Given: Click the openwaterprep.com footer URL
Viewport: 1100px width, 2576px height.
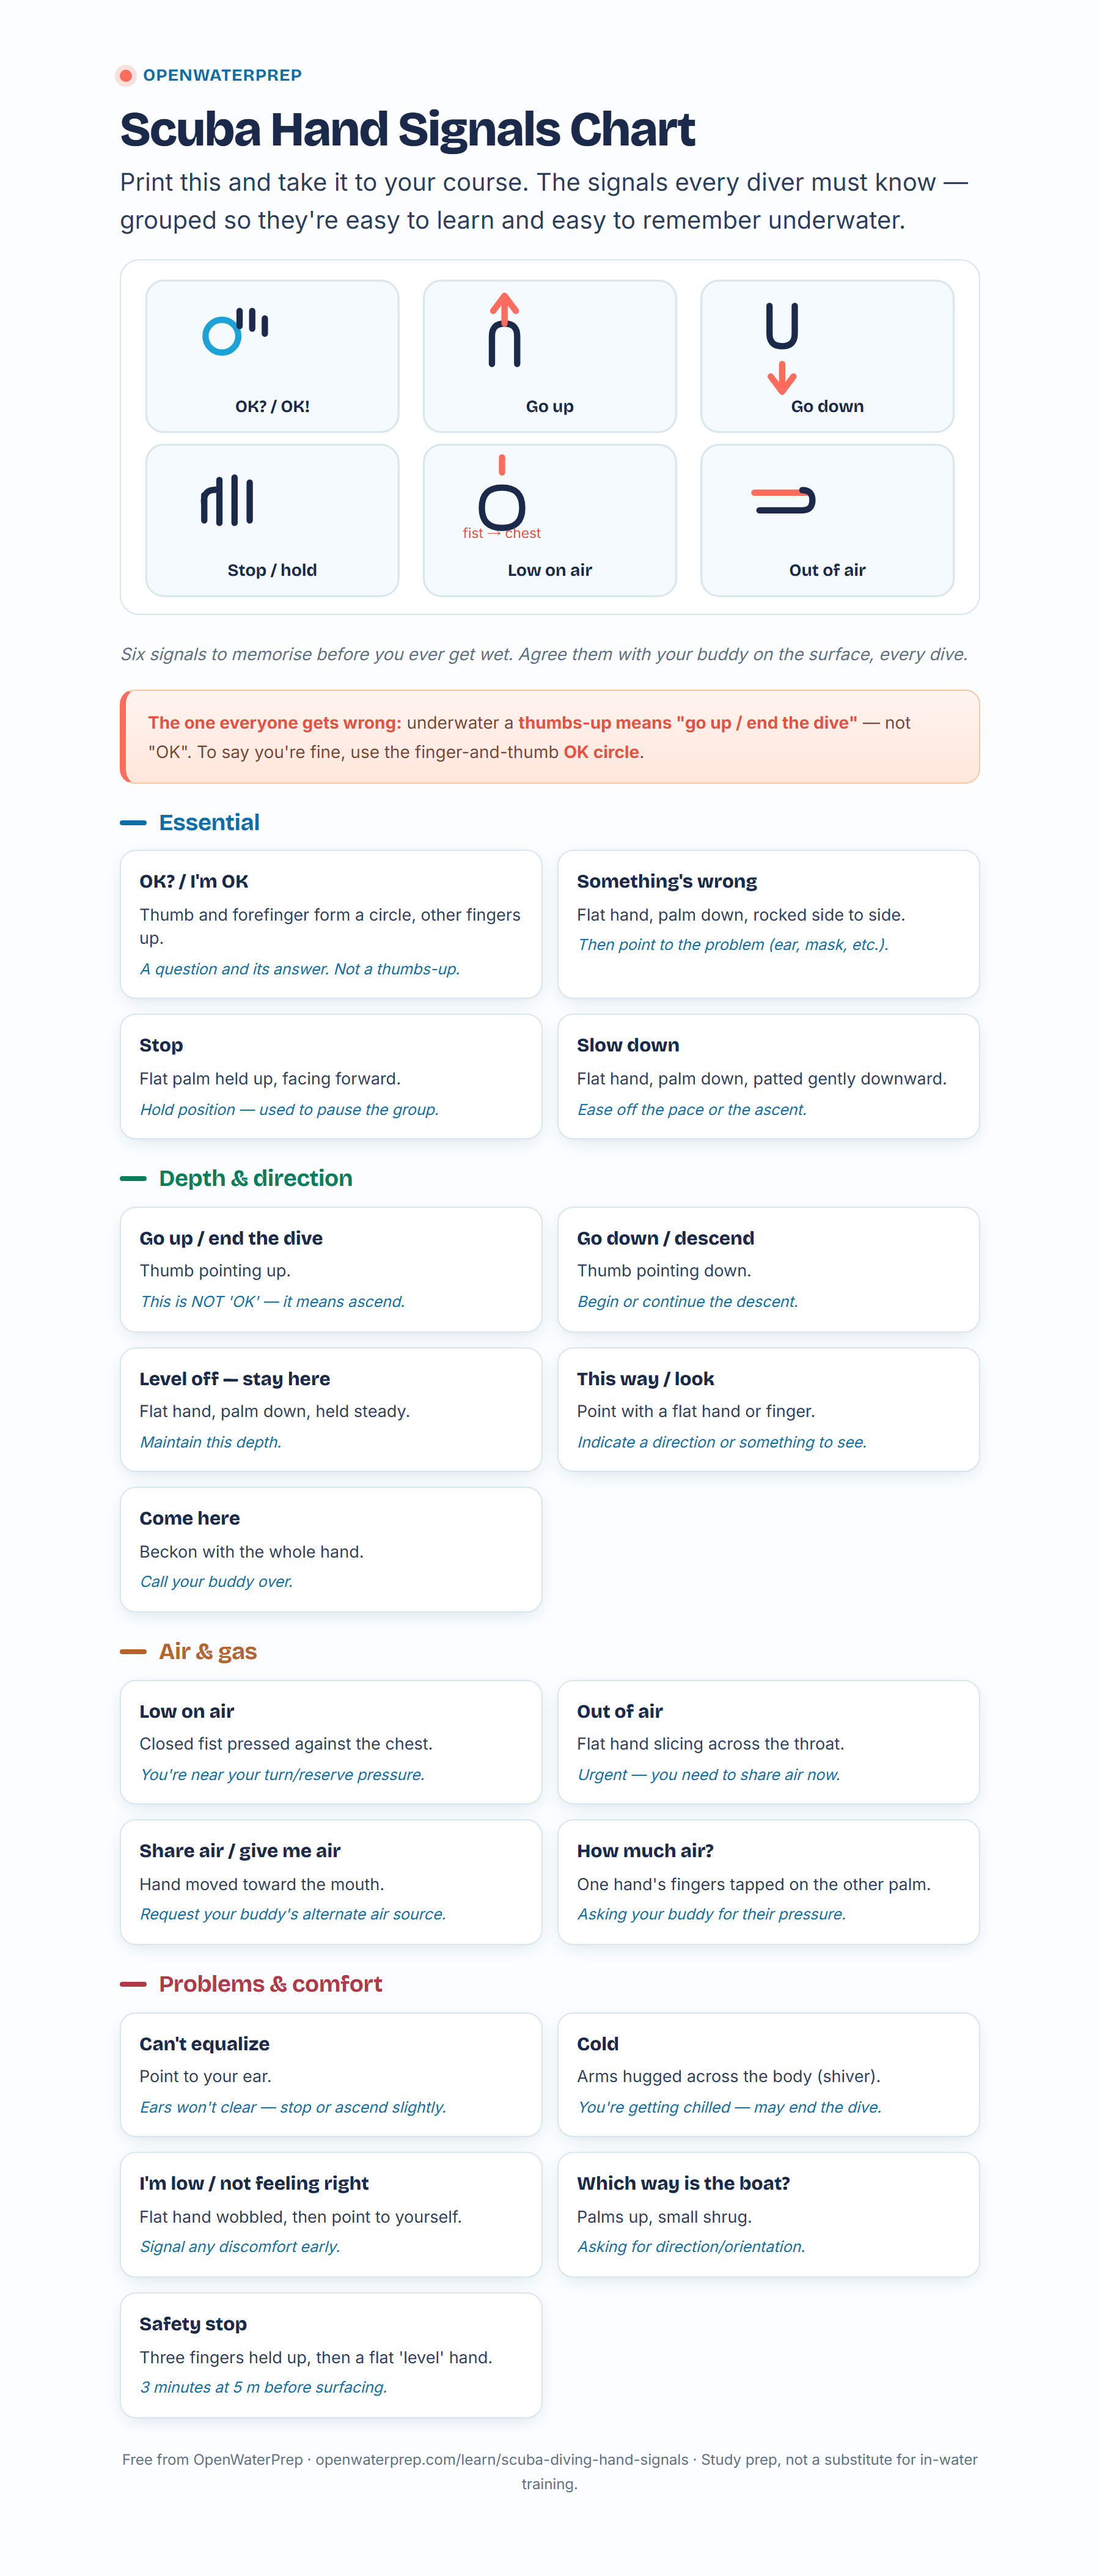Looking at the screenshot, I should pos(502,2459).
